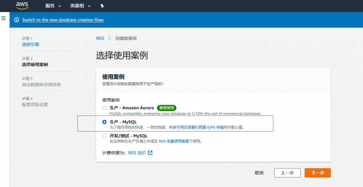This screenshot has width=363, height=187.
Task: Open the 资源组 resource groups dropdown
Action: tap(80, 6)
